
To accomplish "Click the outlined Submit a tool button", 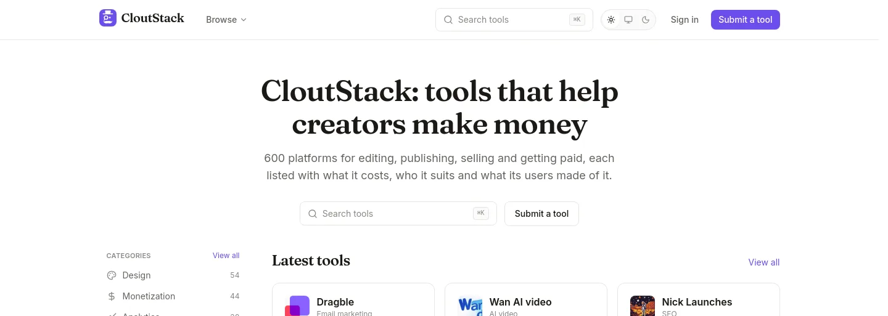I will coord(541,214).
